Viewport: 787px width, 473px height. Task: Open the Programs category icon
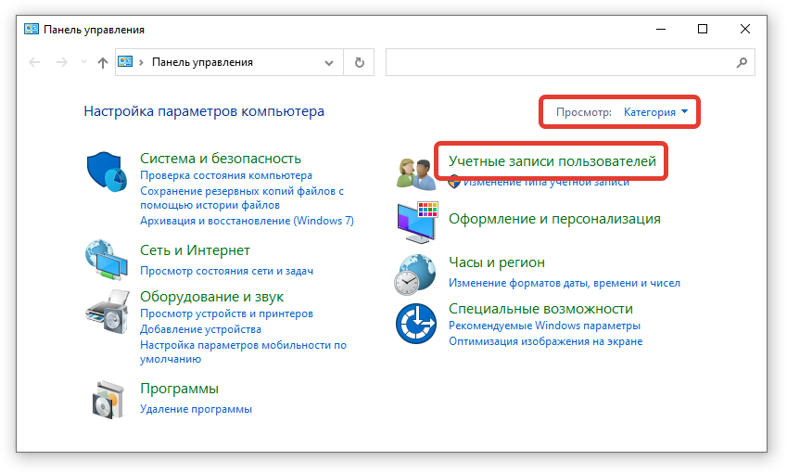tap(107, 398)
